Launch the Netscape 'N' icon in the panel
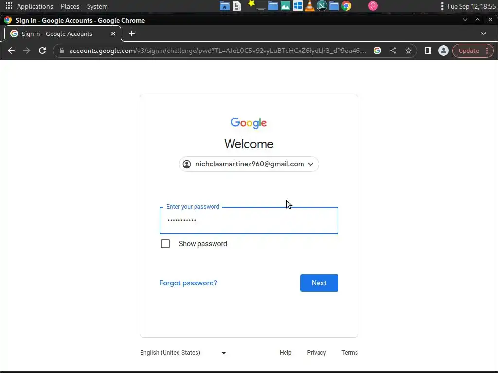This screenshot has width=498, height=373. pyautogui.click(x=322, y=6)
